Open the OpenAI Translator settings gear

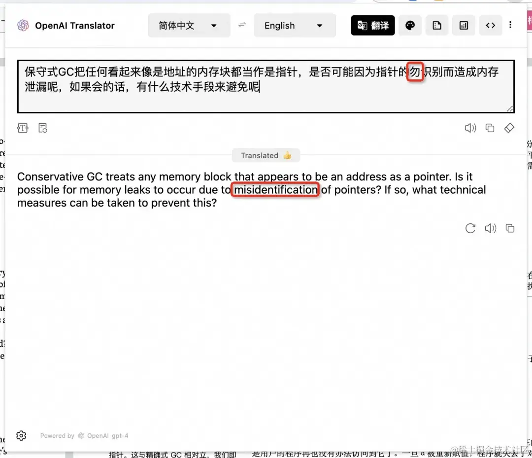coord(21,435)
